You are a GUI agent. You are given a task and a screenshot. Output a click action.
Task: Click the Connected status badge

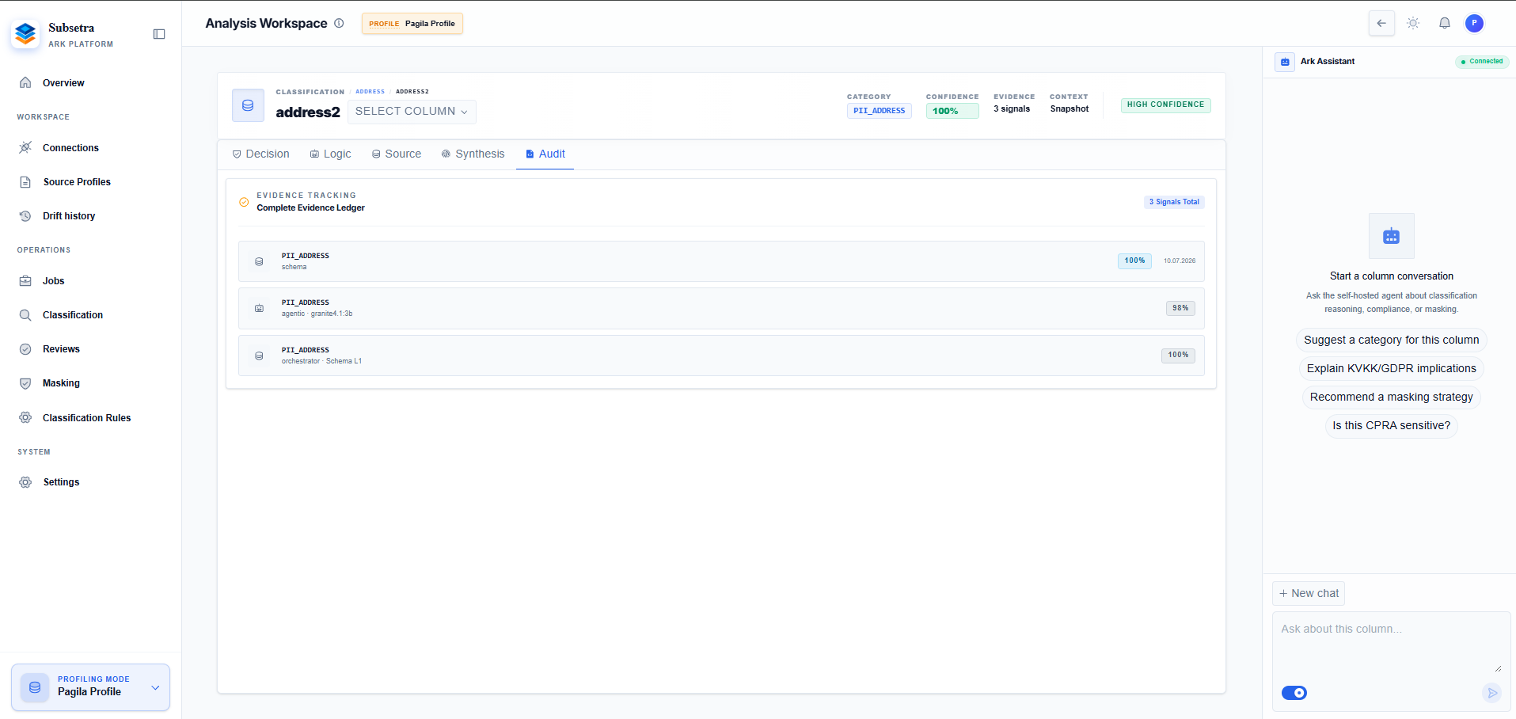click(x=1482, y=61)
